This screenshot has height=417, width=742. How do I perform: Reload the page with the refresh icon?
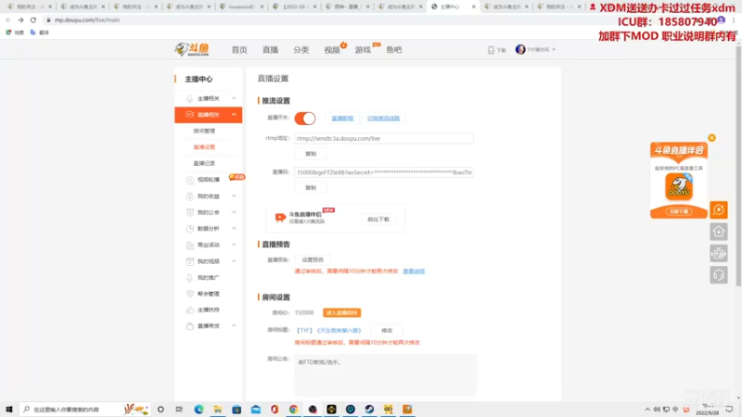33,19
